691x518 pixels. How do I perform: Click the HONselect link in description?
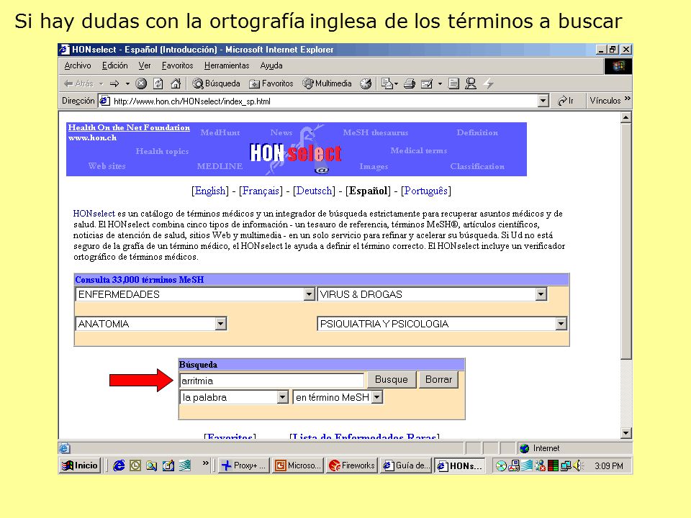click(94, 214)
